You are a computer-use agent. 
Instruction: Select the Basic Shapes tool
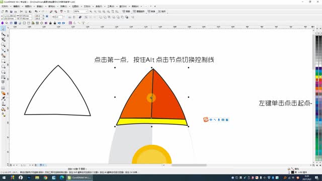click(3, 77)
